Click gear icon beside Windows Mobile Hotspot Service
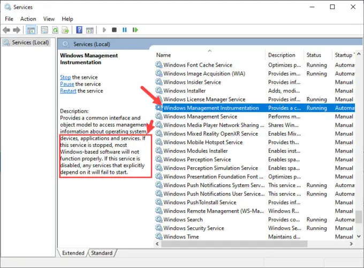364x268 pixels. tap(159, 142)
